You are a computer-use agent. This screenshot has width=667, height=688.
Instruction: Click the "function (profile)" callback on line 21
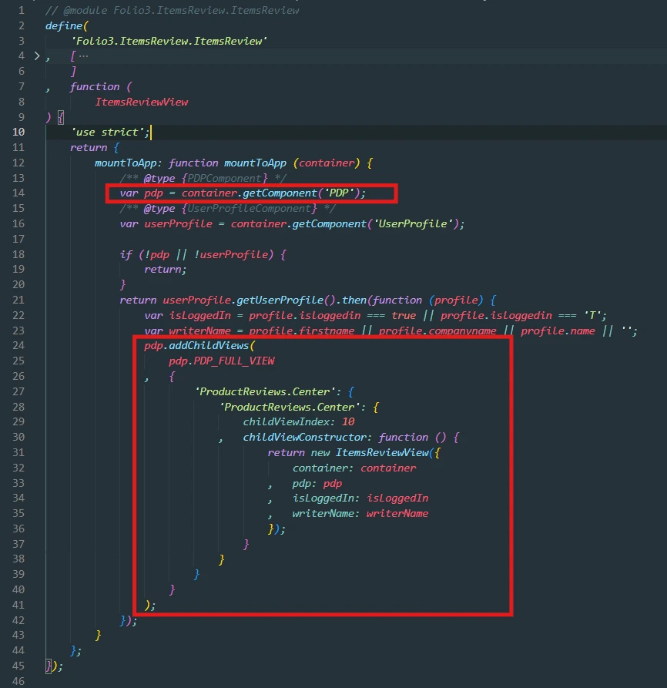point(427,300)
